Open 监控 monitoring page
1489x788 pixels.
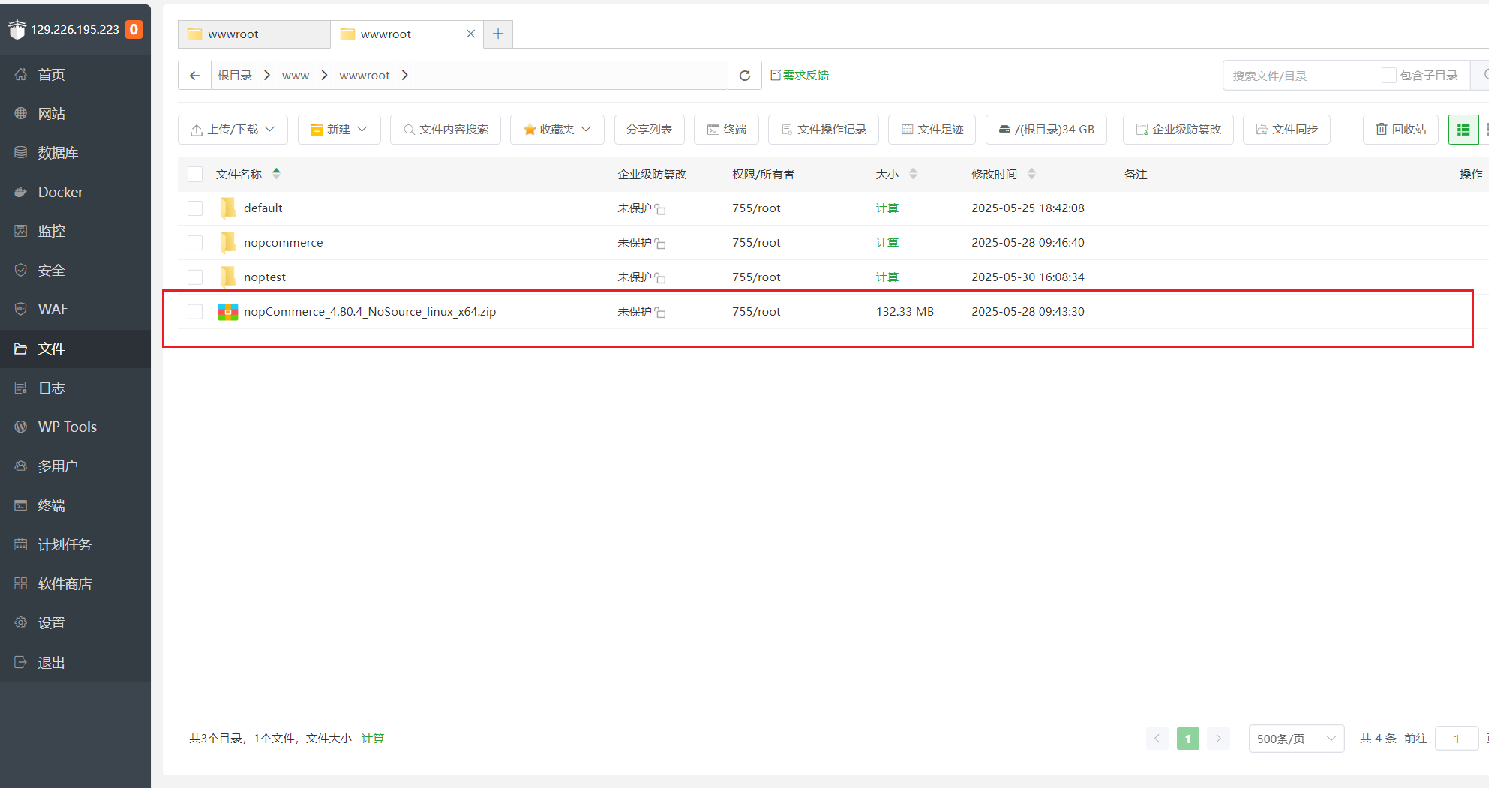tap(75, 231)
